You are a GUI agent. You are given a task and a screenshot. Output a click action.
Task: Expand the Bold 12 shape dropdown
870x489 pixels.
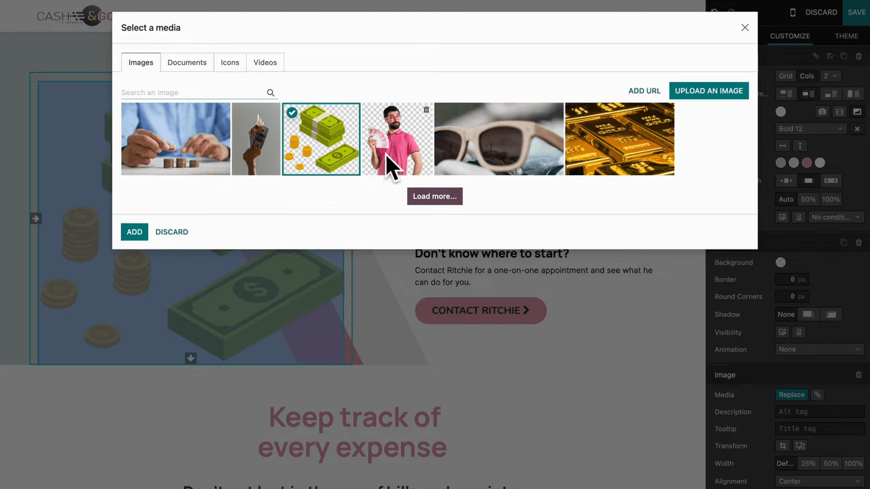click(x=810, y=129)
